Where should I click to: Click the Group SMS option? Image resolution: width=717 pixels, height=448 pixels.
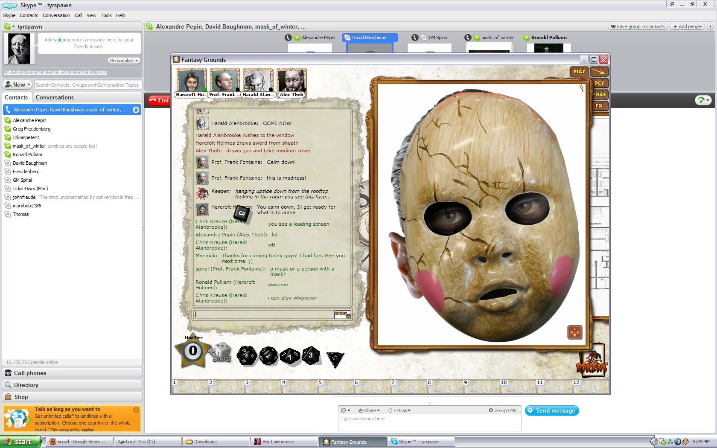tap(502, 410)
